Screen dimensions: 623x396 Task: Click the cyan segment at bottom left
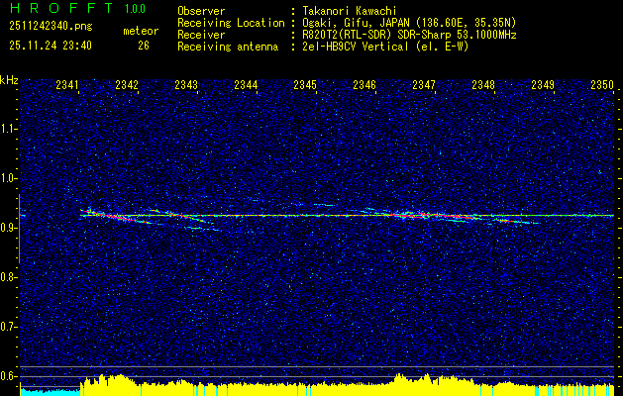click(x=50, y=391)
